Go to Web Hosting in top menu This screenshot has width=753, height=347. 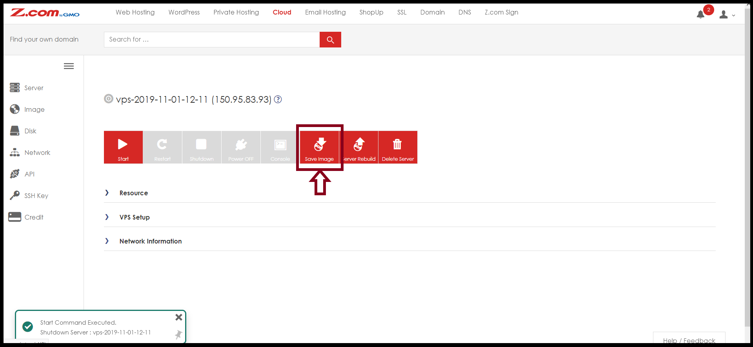tap(135, 13)
